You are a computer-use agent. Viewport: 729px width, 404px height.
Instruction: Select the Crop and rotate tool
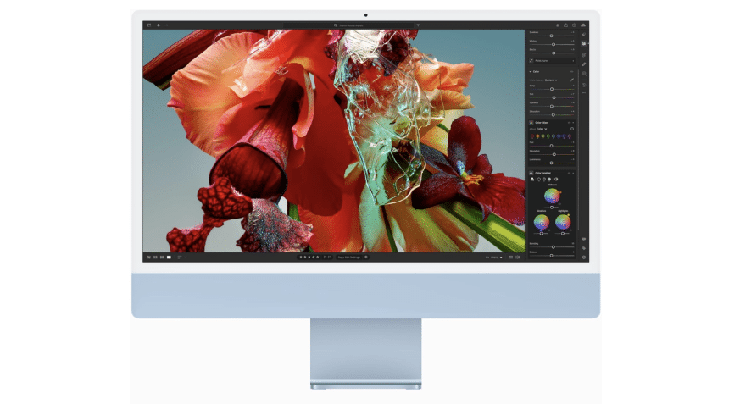coord(584,55)
